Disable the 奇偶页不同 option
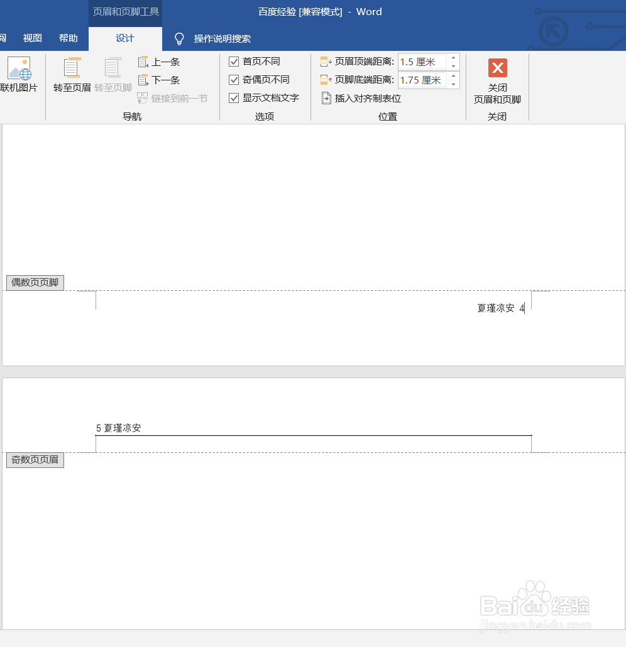The width and height of the screenshot is (626, 647). [x=233, y=80]
